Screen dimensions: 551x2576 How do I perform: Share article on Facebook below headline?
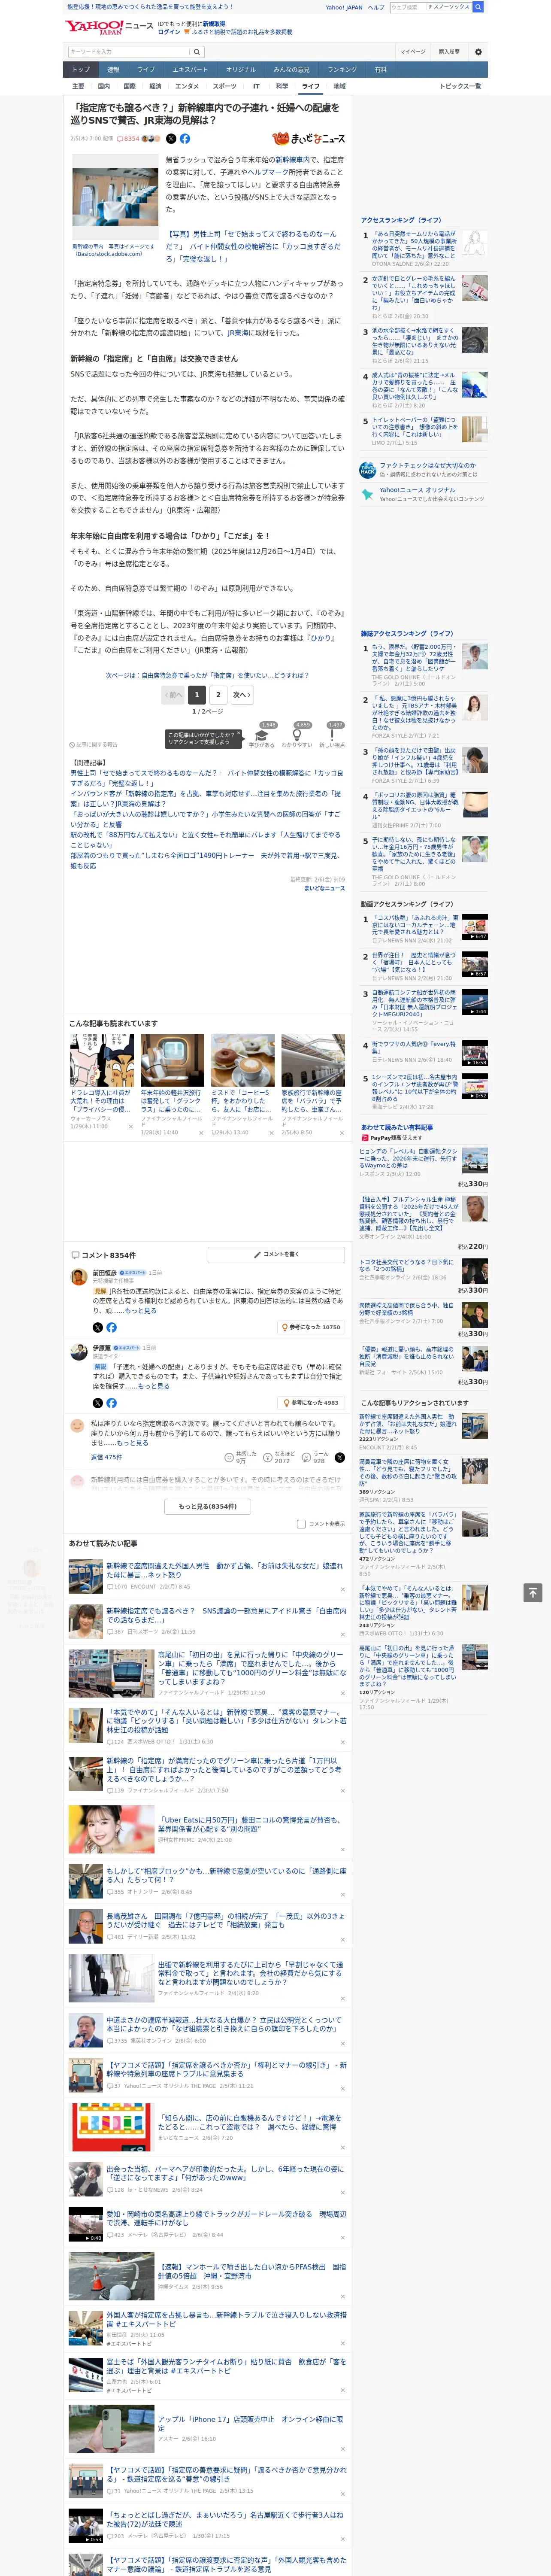click(185, 139)
